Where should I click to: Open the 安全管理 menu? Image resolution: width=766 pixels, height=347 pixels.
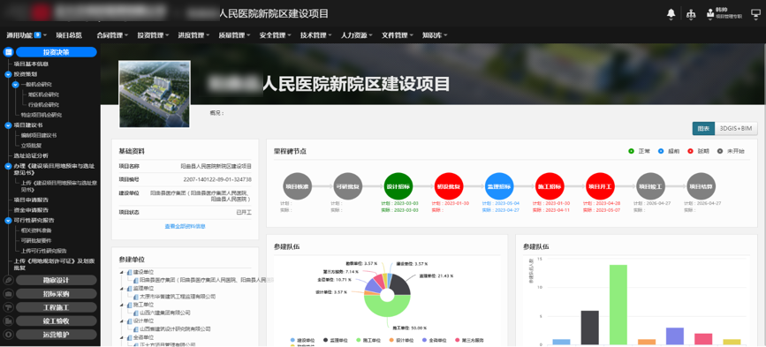(x=275, y=35)
